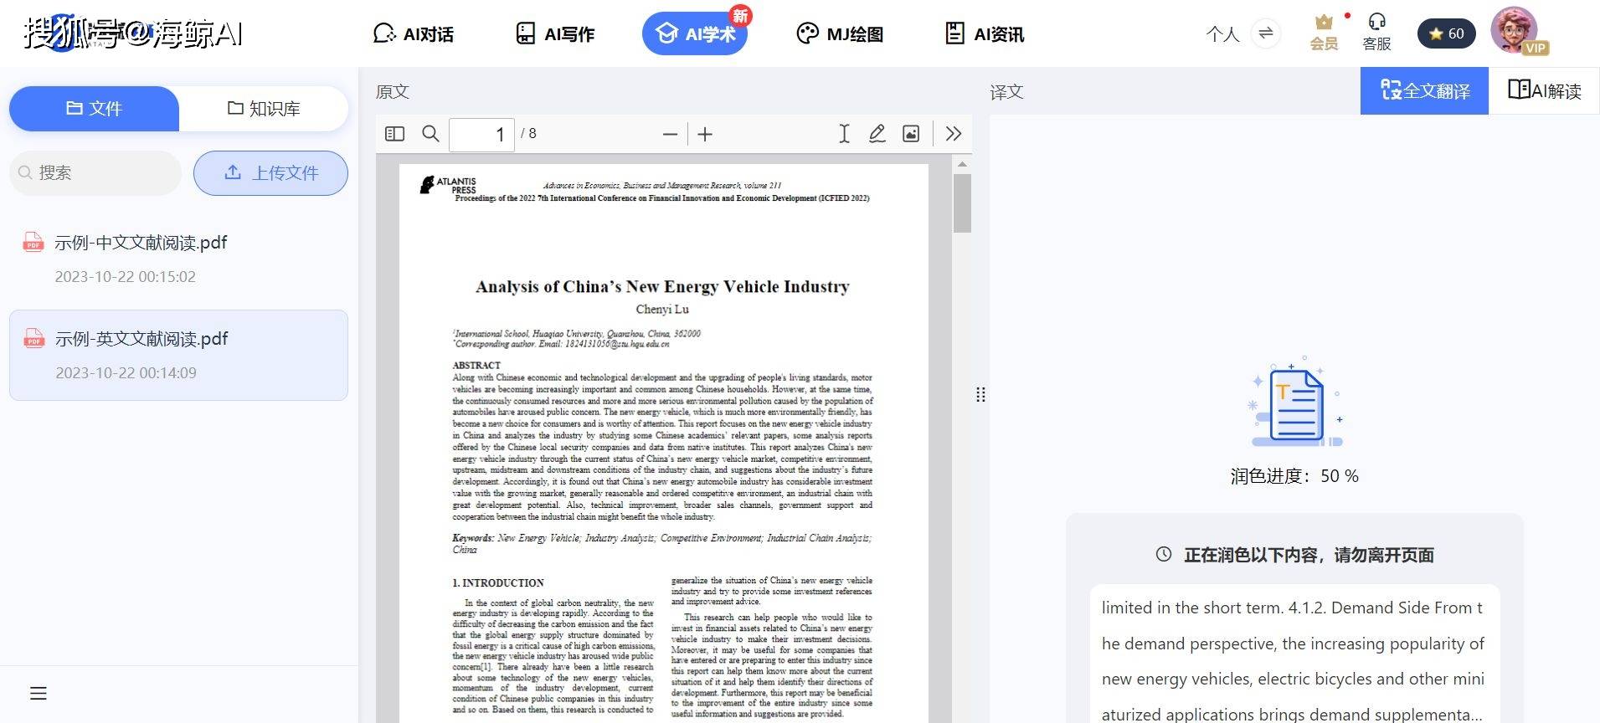Viewport: 1600px width, 723px height.
Task: Check the 60 star points badge
Action: [x=1447, y=33]
